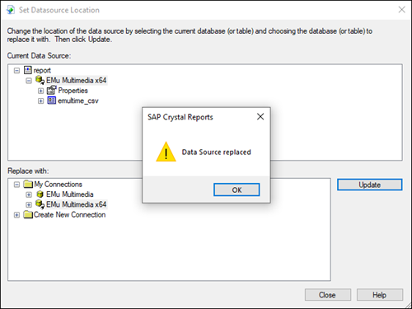Click the Replace with label
This screenshot has width=412, height=309.
(28, 171)
